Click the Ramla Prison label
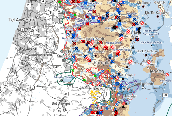Viewport: 172px width, 116px height. pos(41,55)
